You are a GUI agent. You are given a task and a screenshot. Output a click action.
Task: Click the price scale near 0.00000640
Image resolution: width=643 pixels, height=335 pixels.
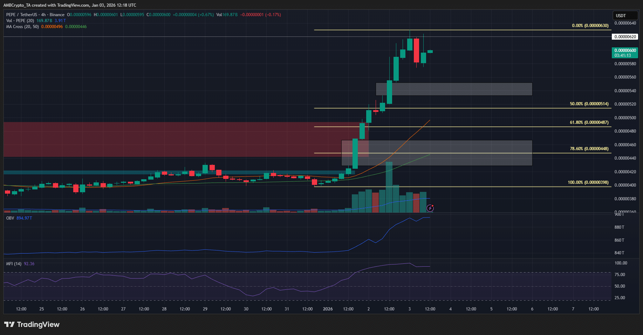tap(624, 23)
